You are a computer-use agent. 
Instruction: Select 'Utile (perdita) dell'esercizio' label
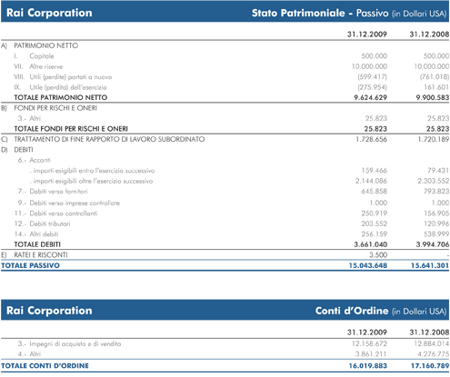click(68, 87)
